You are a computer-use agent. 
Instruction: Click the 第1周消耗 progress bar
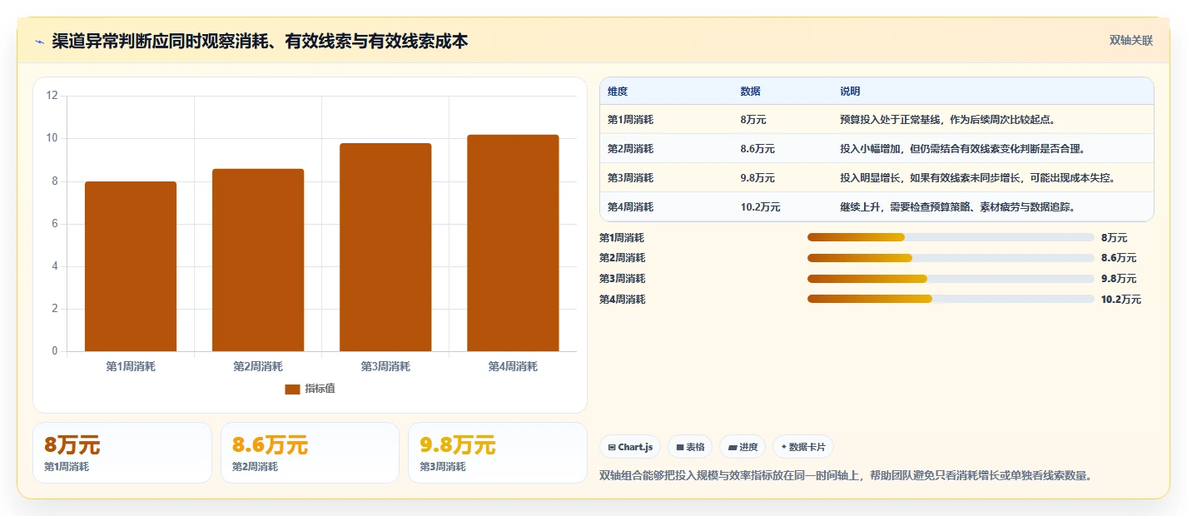[951, 238]
